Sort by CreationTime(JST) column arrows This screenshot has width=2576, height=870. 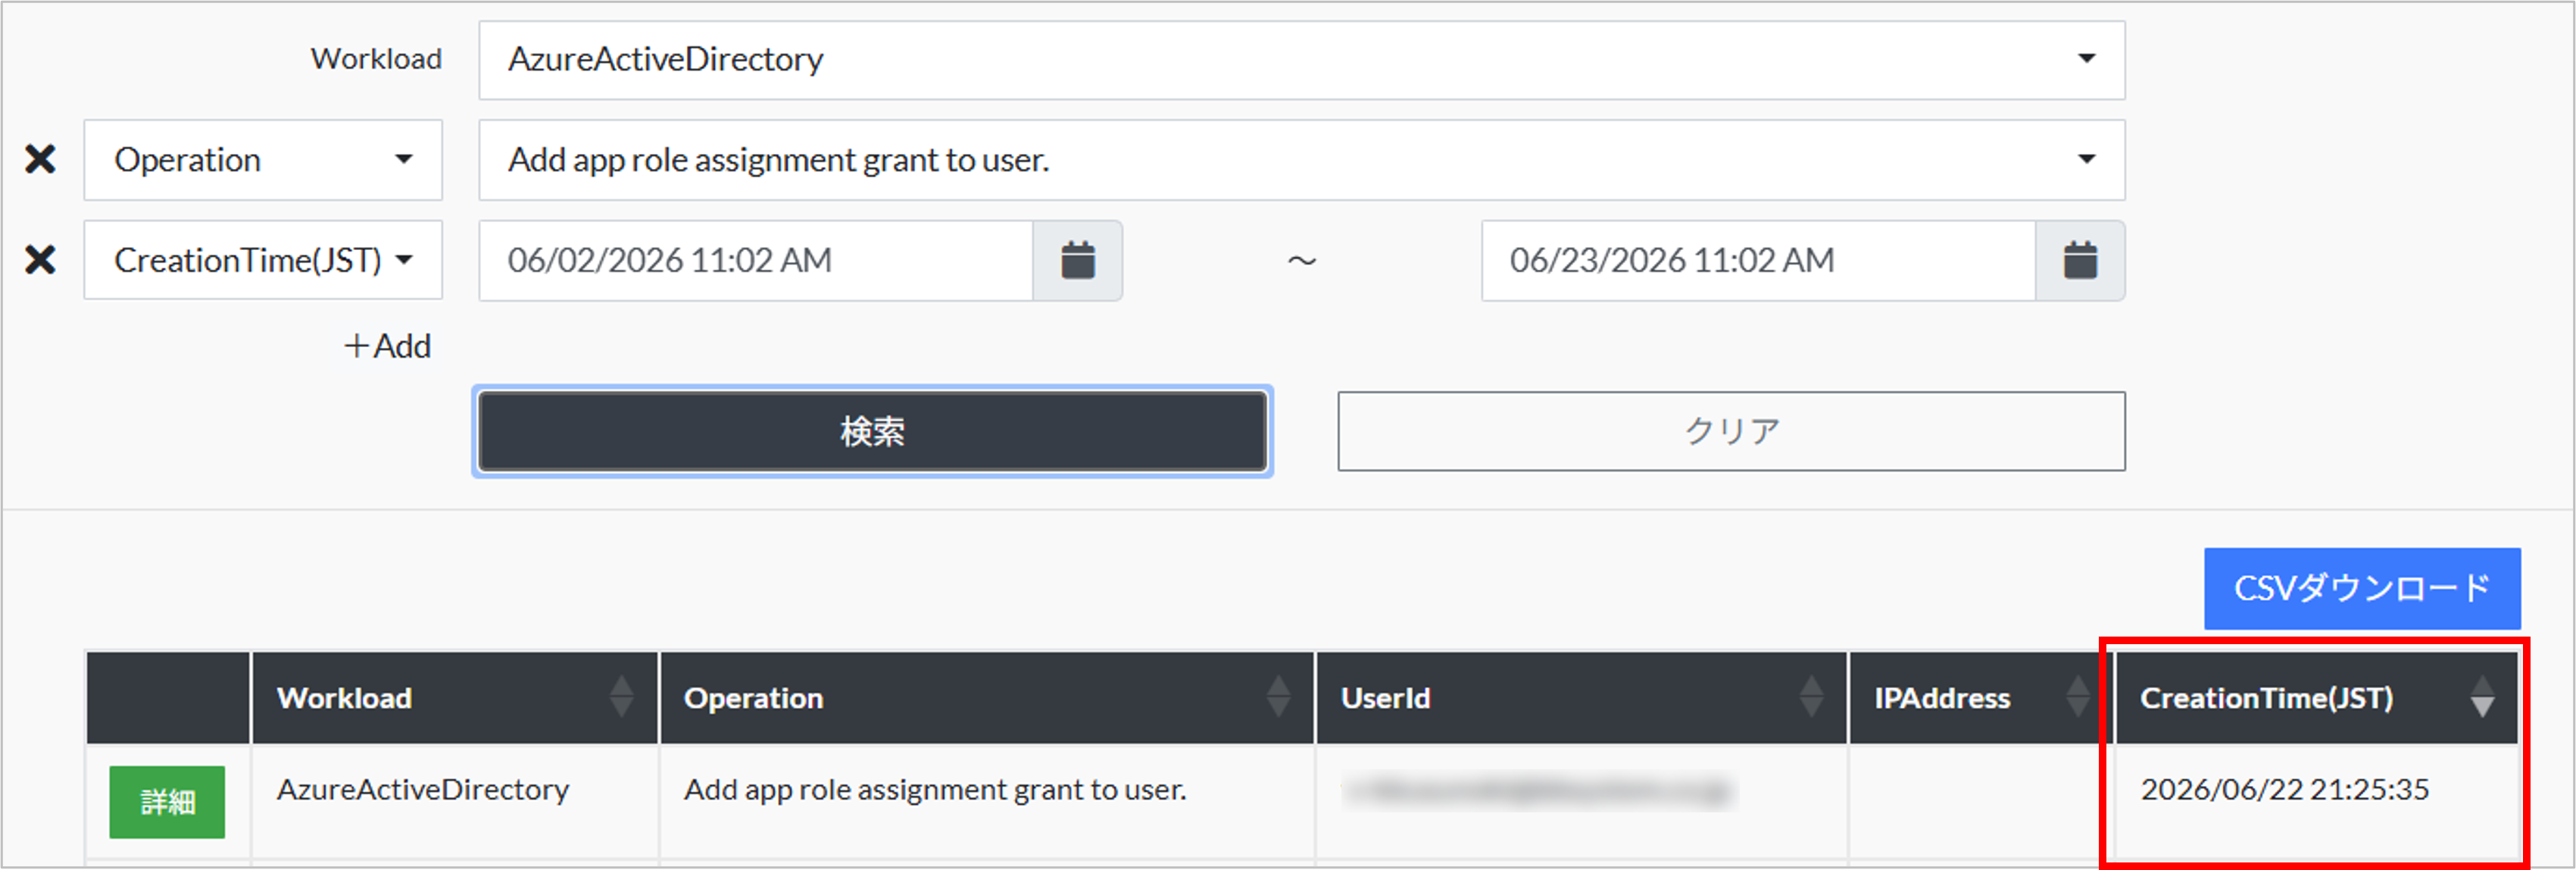2482,697
